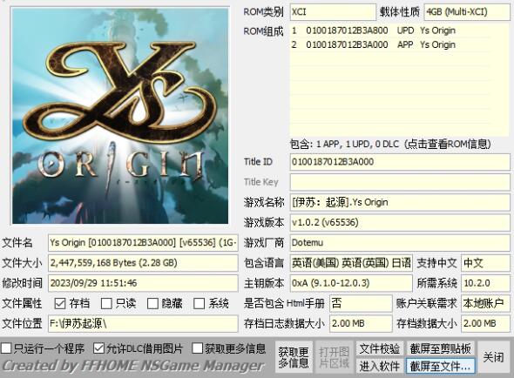This screenshot has width=514, height=378.
Task: Click the 主钥版本 field 0xA
Action: [x=351, y=283]
